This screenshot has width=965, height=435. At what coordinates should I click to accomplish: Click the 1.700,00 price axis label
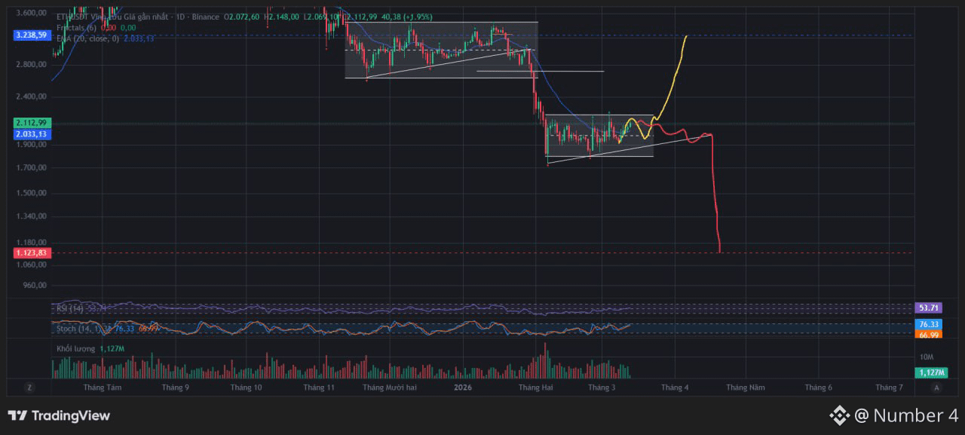tap(31, 167)
